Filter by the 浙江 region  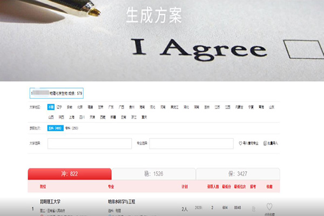pos(134,117)
